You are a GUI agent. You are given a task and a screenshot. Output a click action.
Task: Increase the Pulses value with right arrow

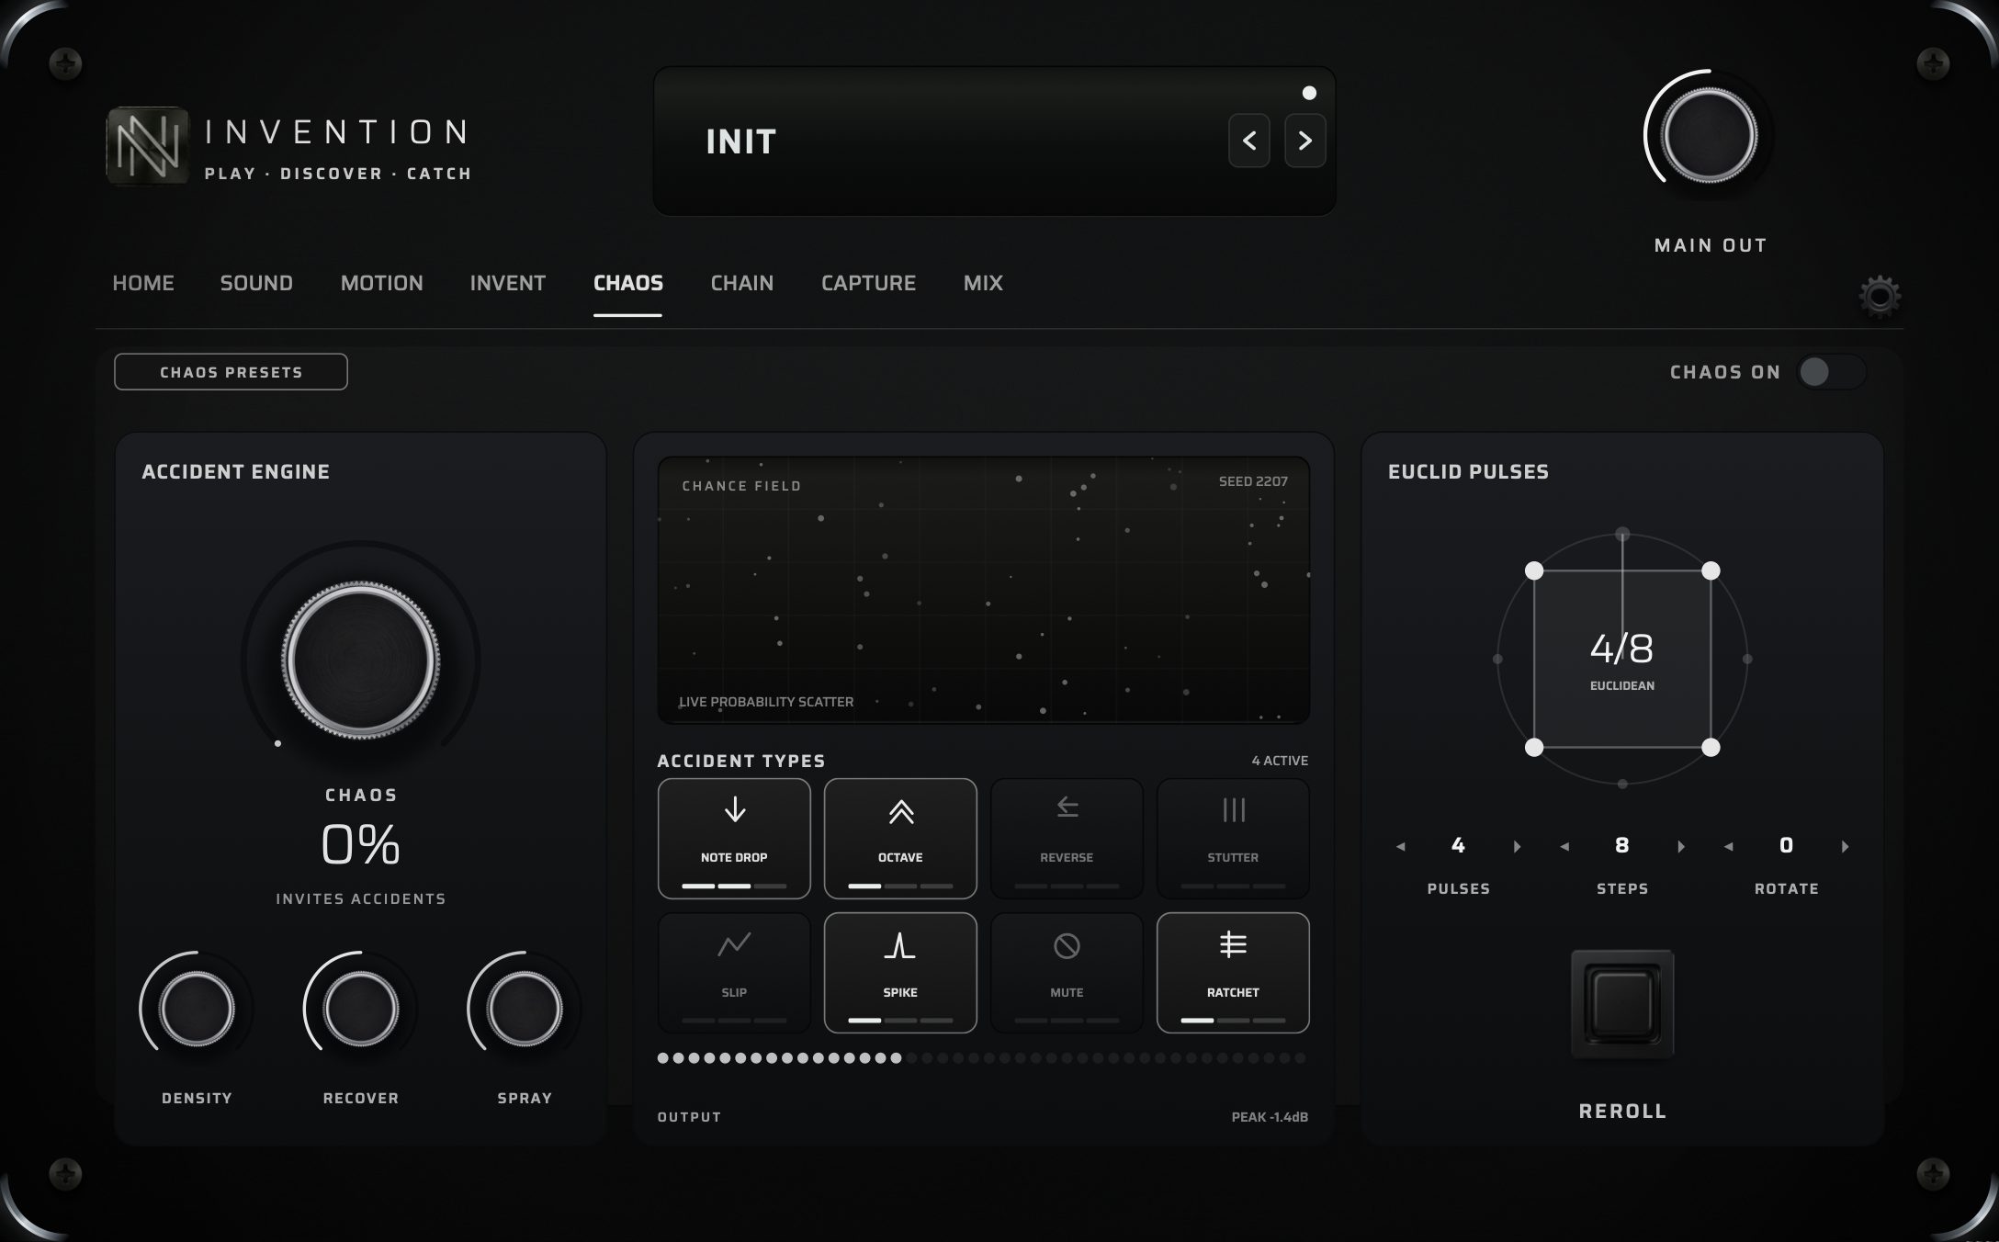pos(1517,846)
